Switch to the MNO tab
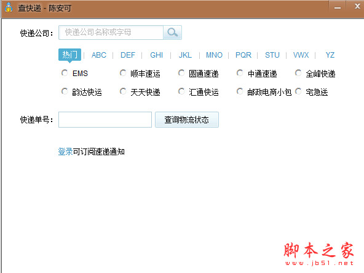Image resolution: width=364 pixels, height=273 pixels. (x=214, y=55)
